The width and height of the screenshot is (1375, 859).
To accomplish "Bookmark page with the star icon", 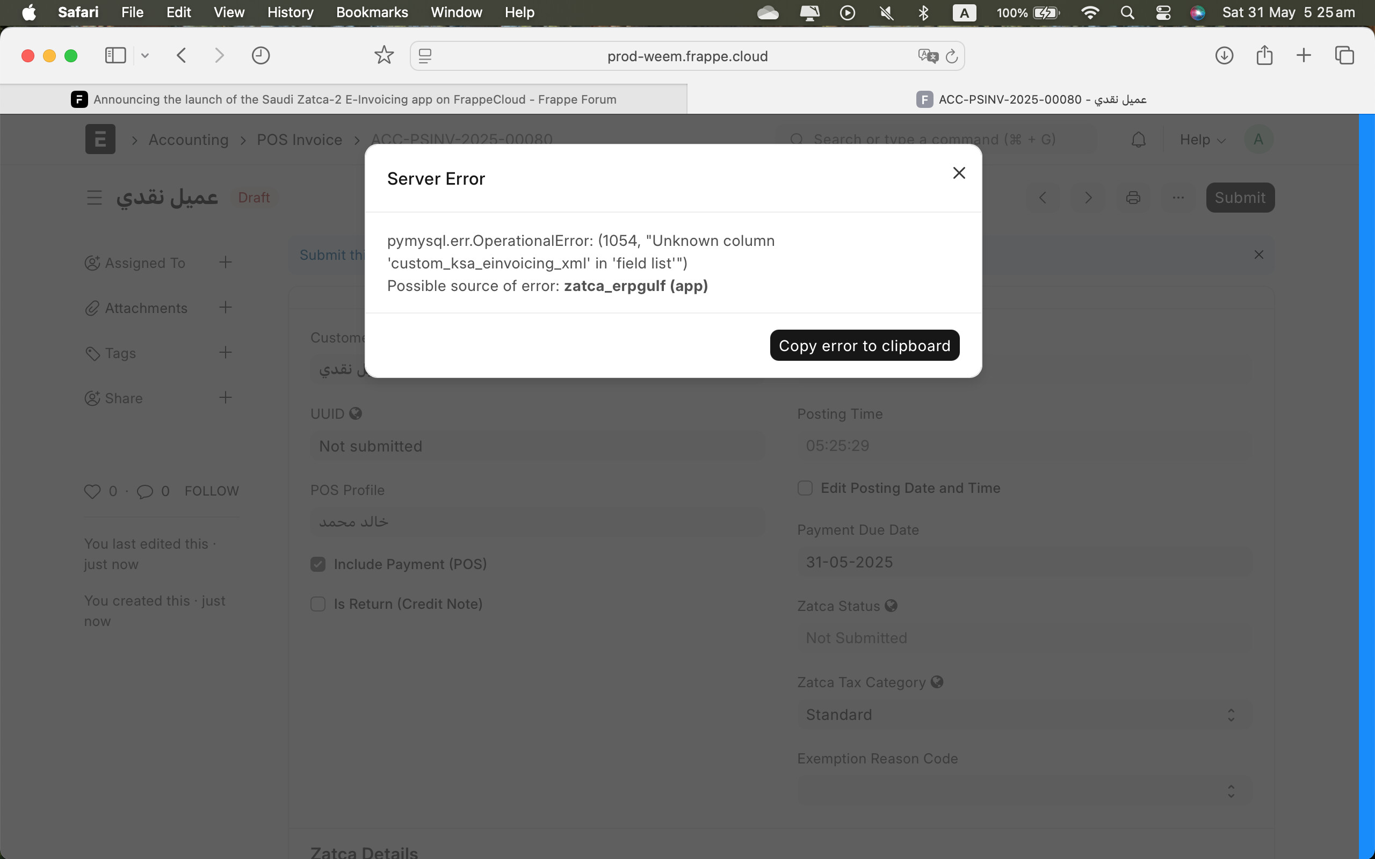I will click(384, 55).
